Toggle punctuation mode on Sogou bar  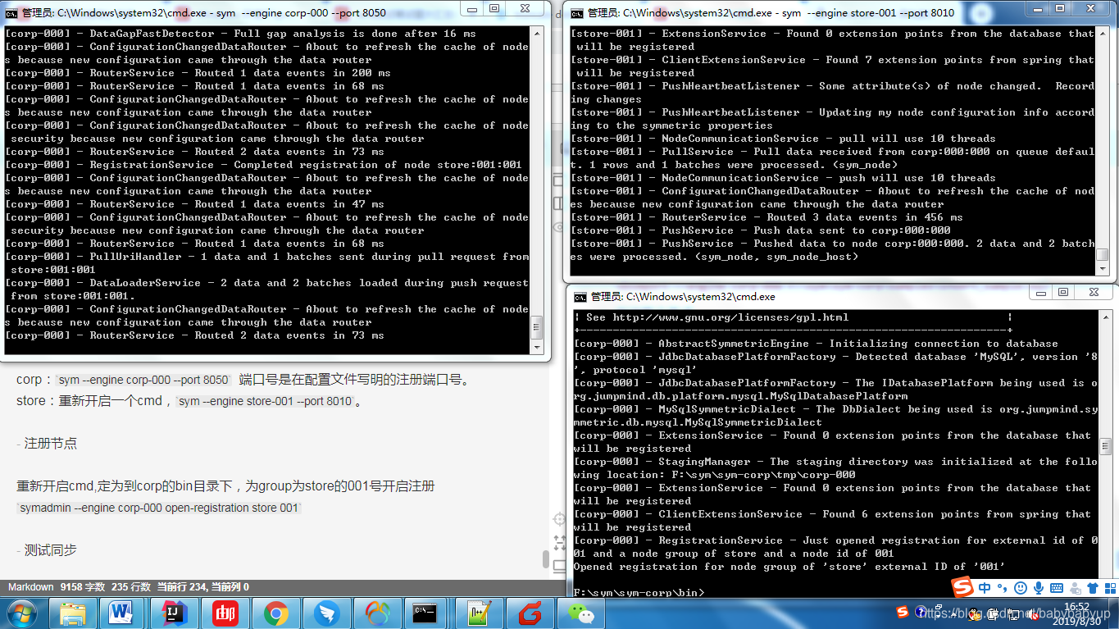click(1002, 588)
